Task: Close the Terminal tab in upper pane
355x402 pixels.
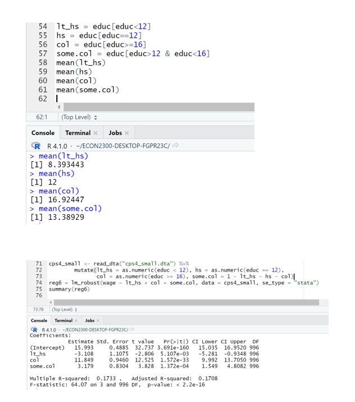Action: tap(95, 133)
